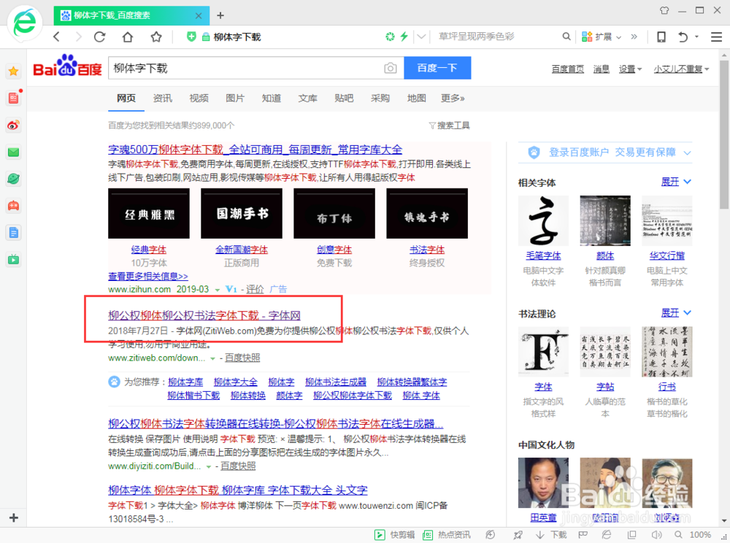Open the extensions 扩展 icon
Viewport: 730px width, 543px height.
(x=587, y=36)
